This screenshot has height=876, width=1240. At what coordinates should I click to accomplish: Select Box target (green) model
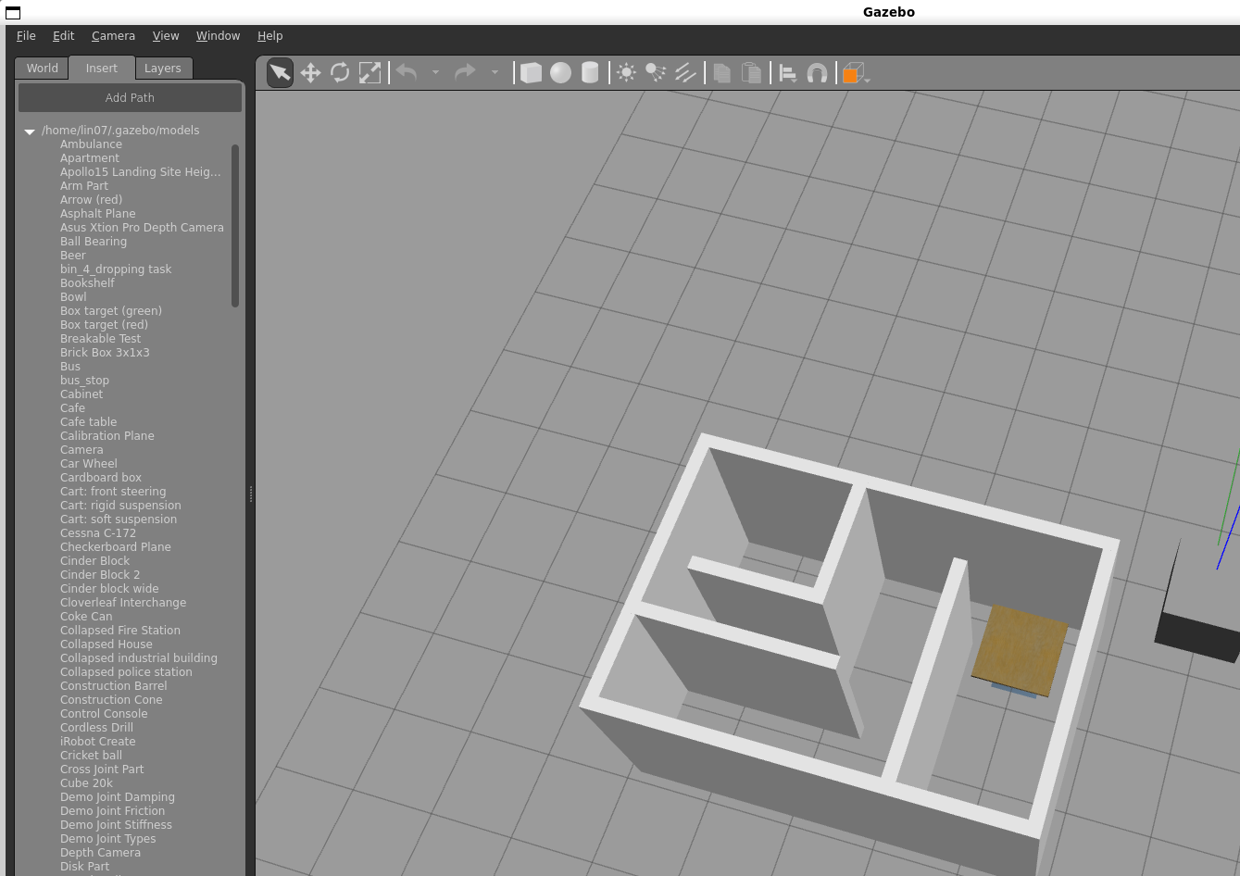pyautogui.click(x=111, y=311)
